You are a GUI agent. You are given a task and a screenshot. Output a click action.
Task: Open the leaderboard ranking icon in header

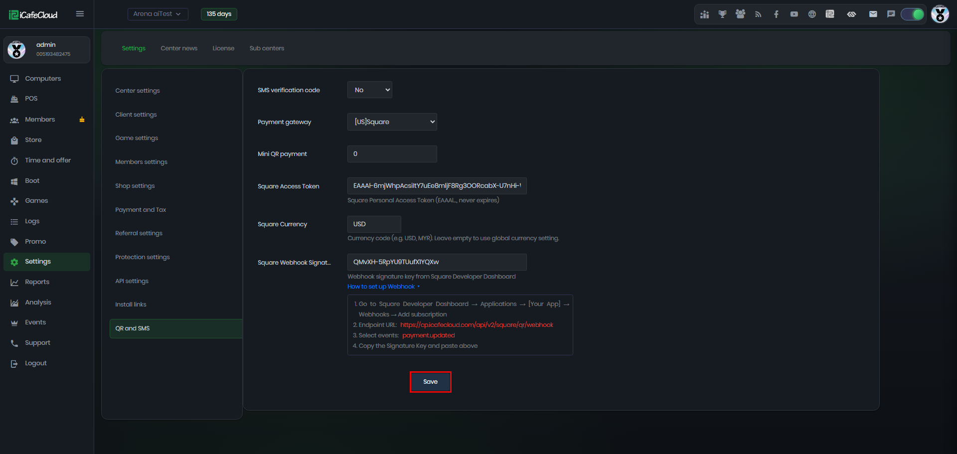(x=704, y=14)
